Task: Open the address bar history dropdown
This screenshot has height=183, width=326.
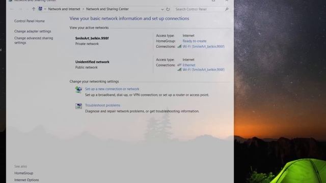Action: pos(162,9)
